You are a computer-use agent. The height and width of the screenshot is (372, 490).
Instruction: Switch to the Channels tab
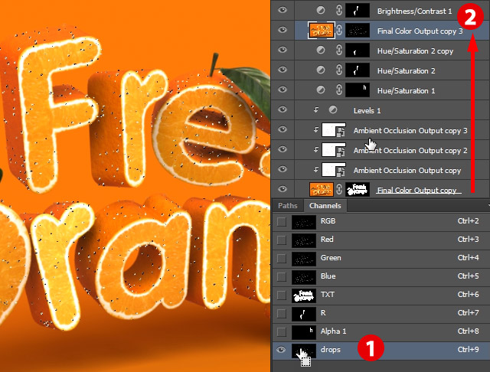(325, 206)
